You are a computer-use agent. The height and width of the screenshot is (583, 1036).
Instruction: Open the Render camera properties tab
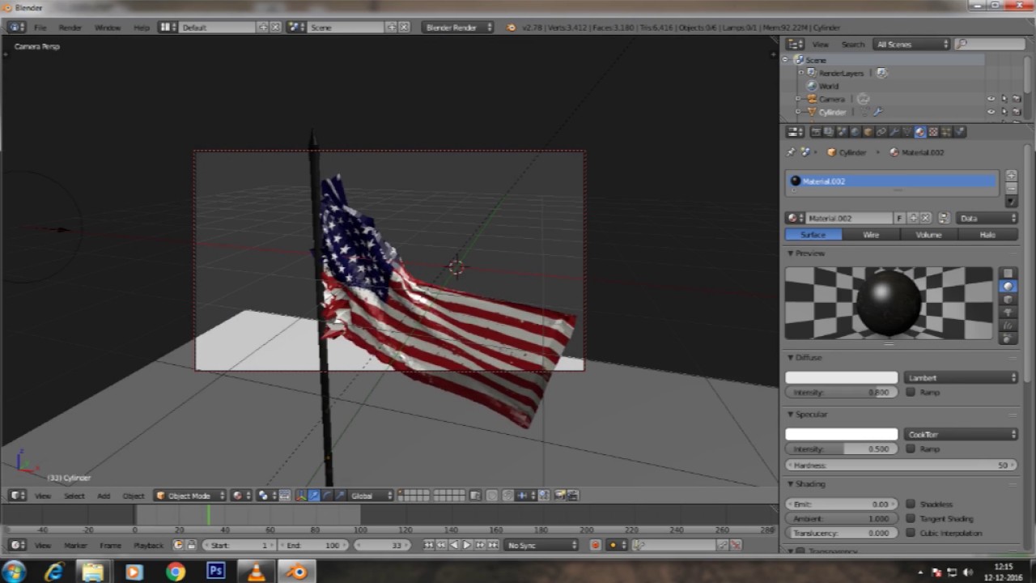[817, 131]
